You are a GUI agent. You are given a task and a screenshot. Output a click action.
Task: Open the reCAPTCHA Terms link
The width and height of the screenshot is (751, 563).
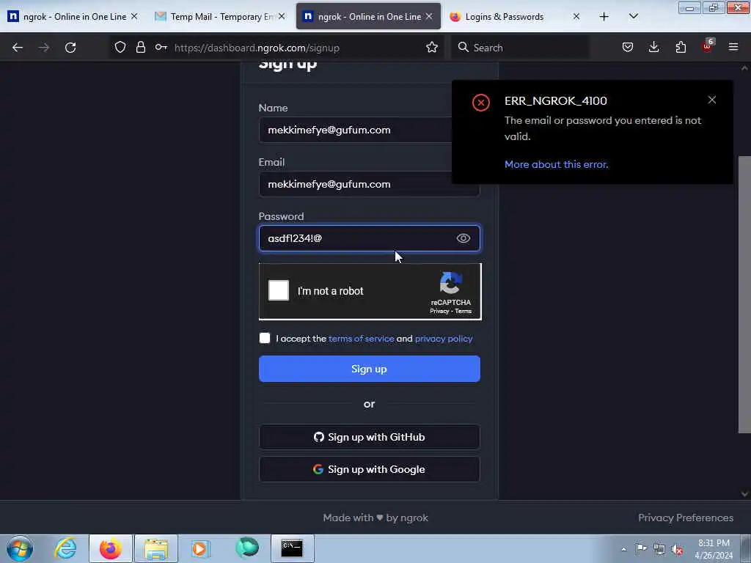(464, 311)
